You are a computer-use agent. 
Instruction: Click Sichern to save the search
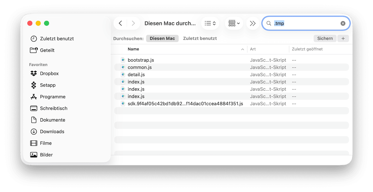[325, 38]
